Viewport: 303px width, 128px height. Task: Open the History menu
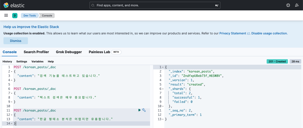click(x=7, y=62)
